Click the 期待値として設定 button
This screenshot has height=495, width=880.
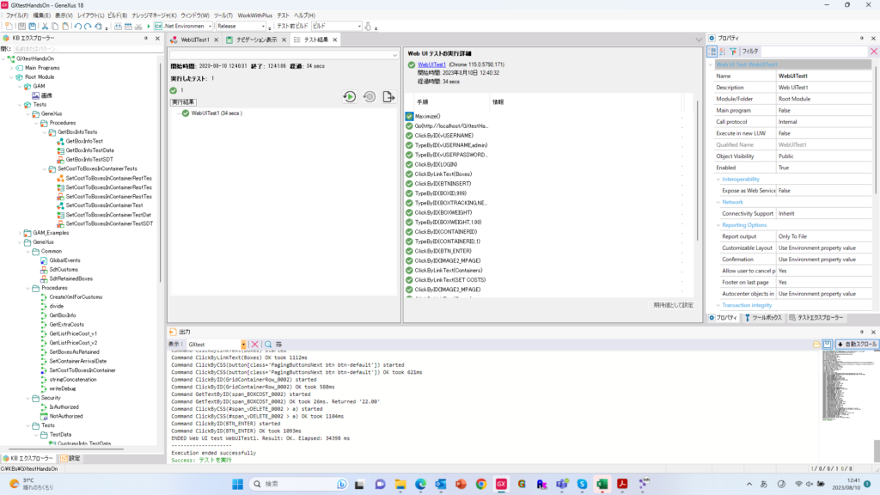point(673,305)
